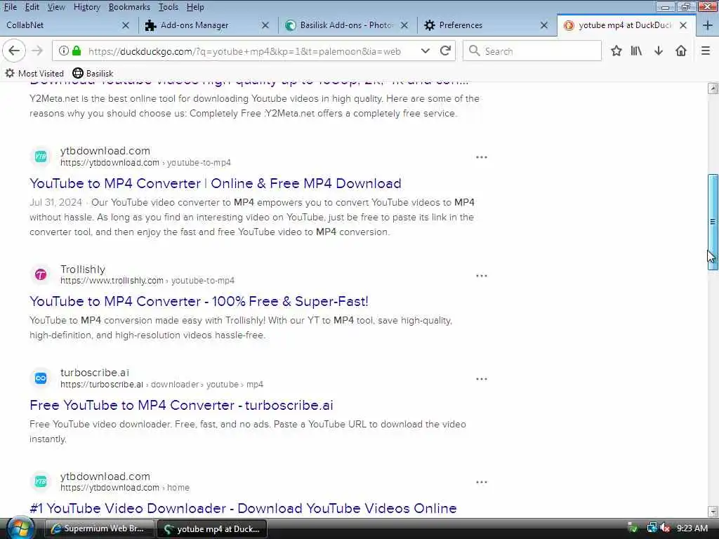The width and height of the screenshot is (719, 539).
Task: Open the hamburger menu
Action: pos(706,51)
